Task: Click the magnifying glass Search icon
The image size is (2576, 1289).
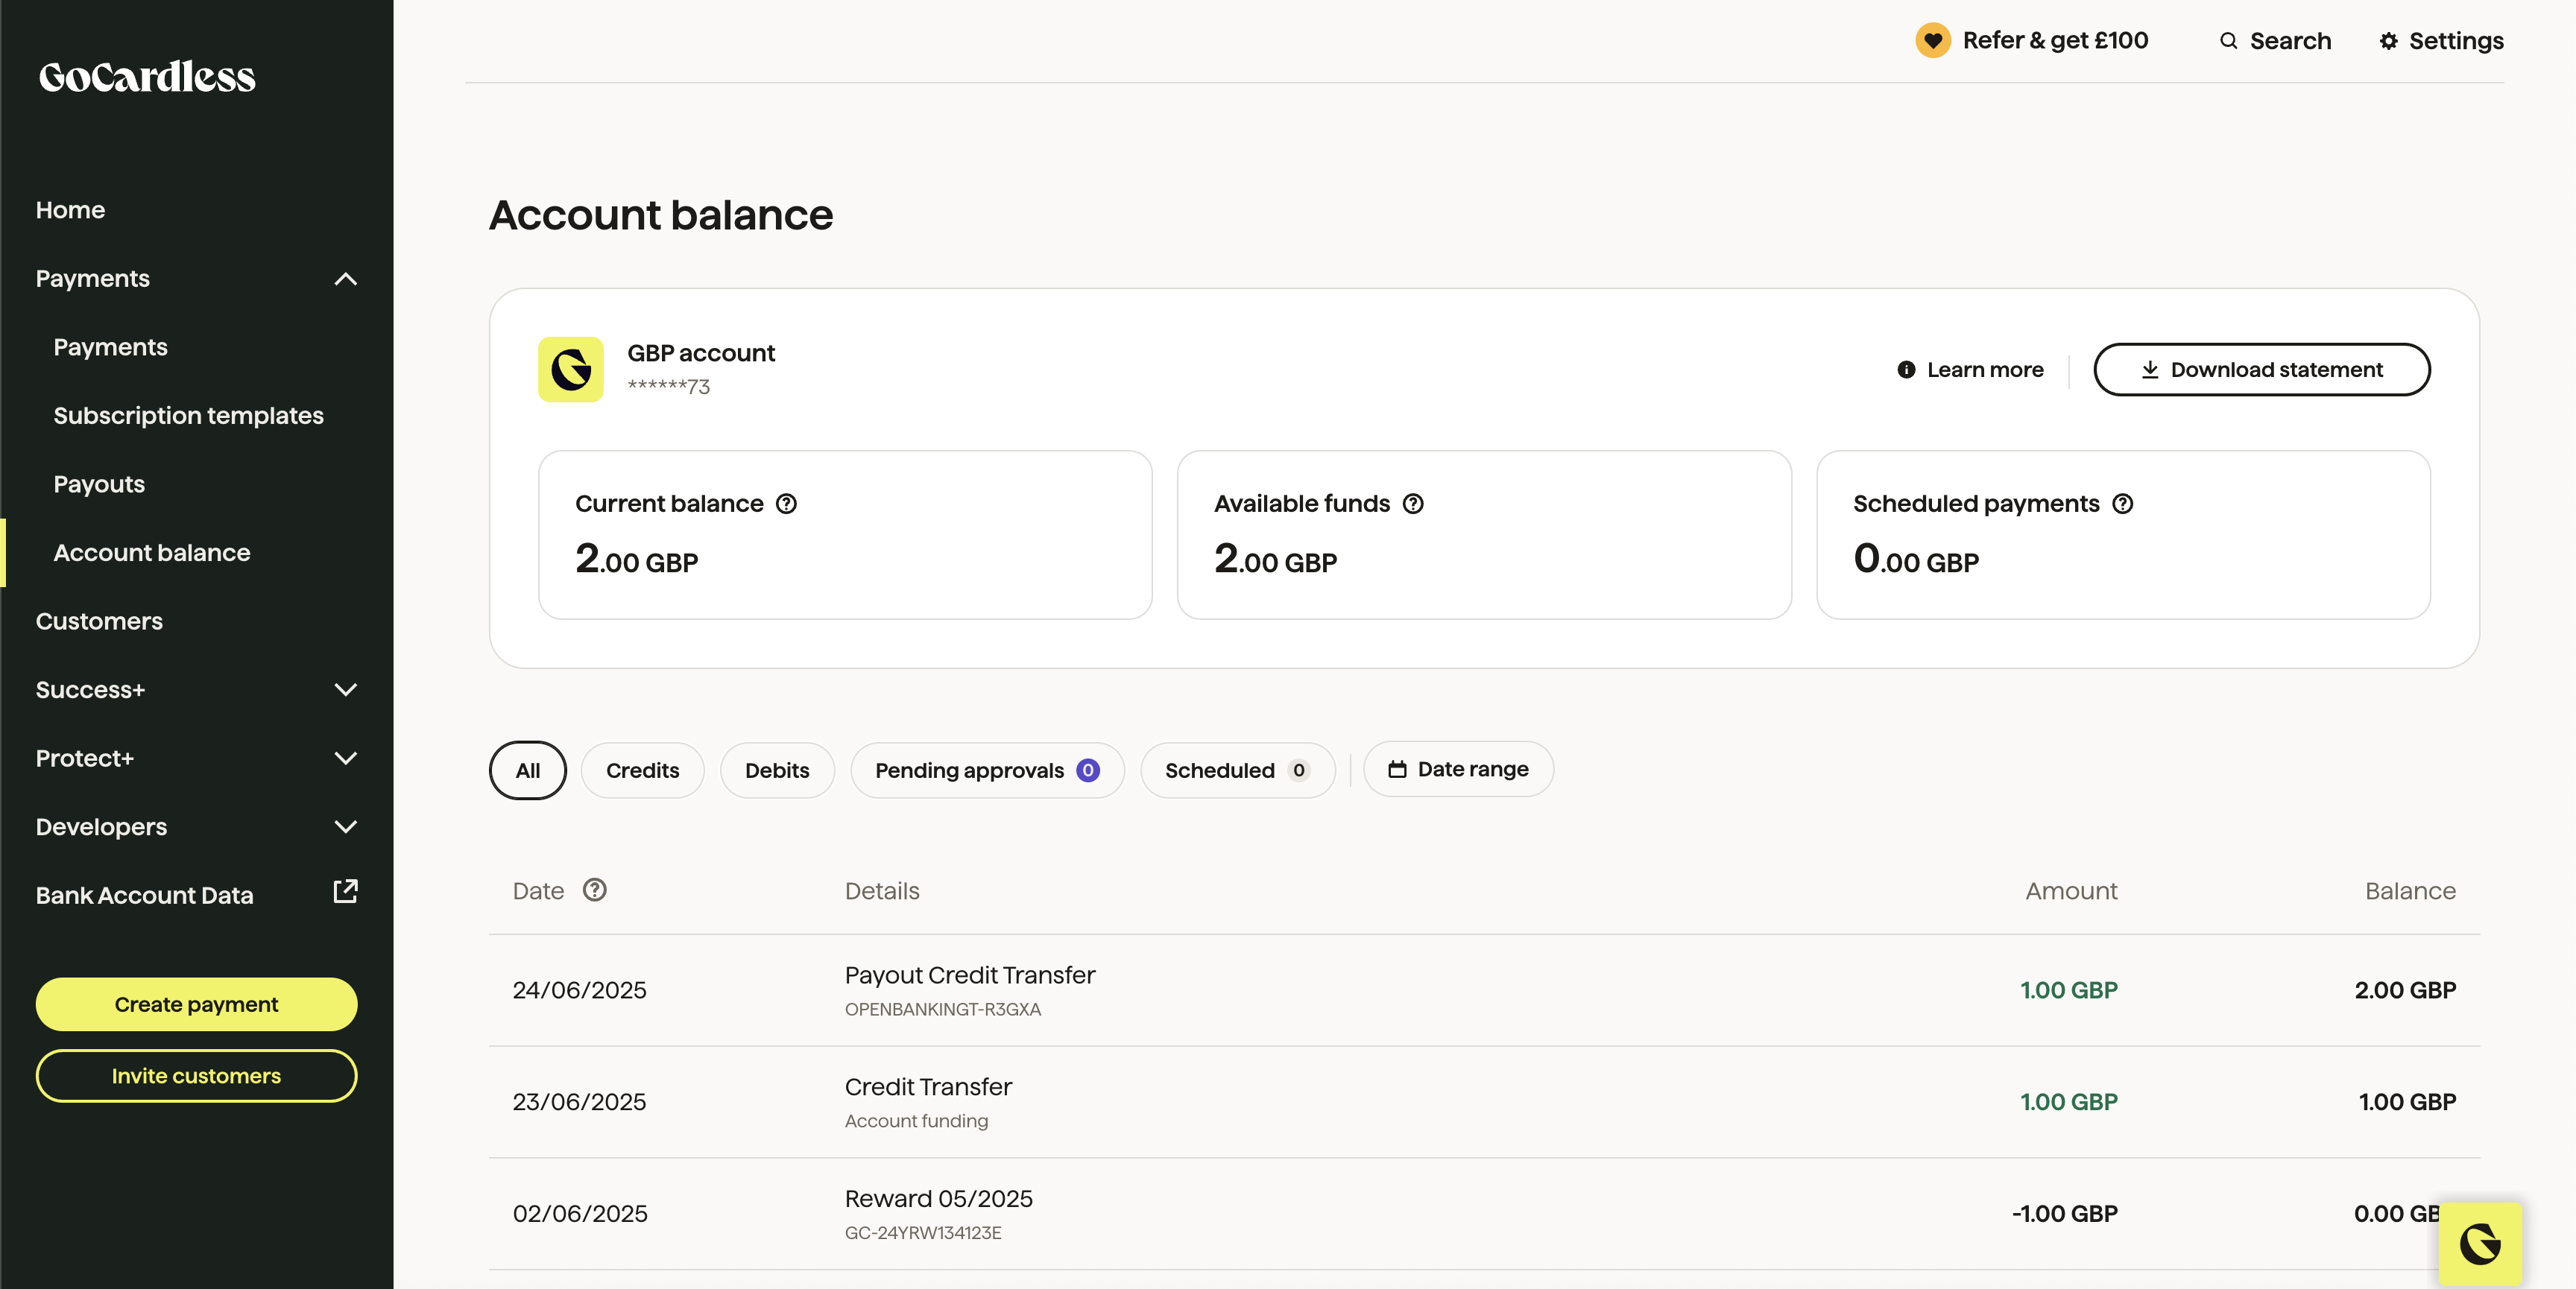Action: [2228, 41]
